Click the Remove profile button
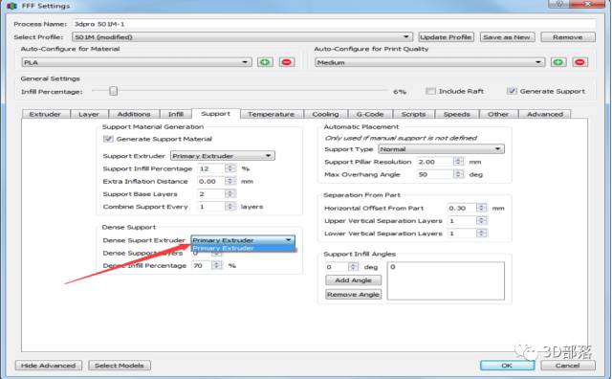612x379 pixels. [x=568, y=37]
